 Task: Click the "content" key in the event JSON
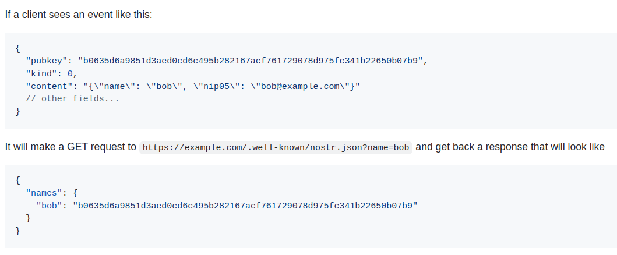coord(48,86)
